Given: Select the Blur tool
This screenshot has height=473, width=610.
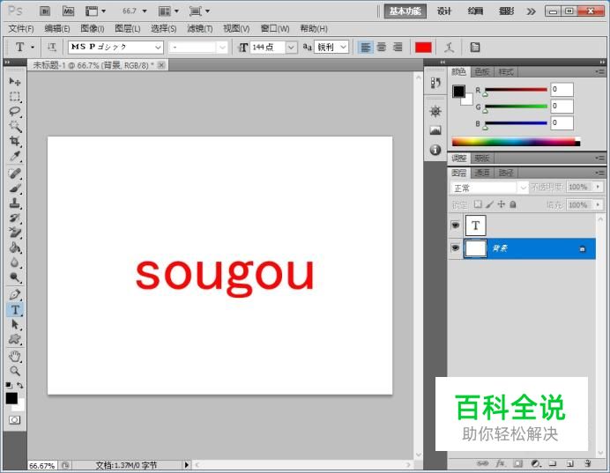Looking at the screenshot, I should [15, 262].
